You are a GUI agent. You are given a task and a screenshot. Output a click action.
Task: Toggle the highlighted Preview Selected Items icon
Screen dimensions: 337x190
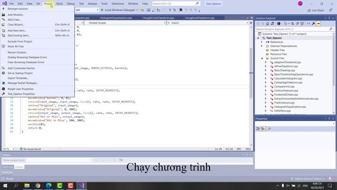[318, 23]
